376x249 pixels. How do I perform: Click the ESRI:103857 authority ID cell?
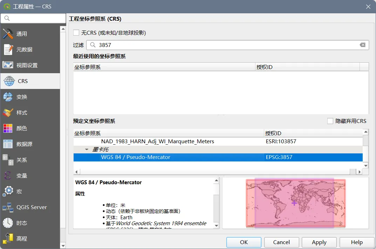coord(281,141)
